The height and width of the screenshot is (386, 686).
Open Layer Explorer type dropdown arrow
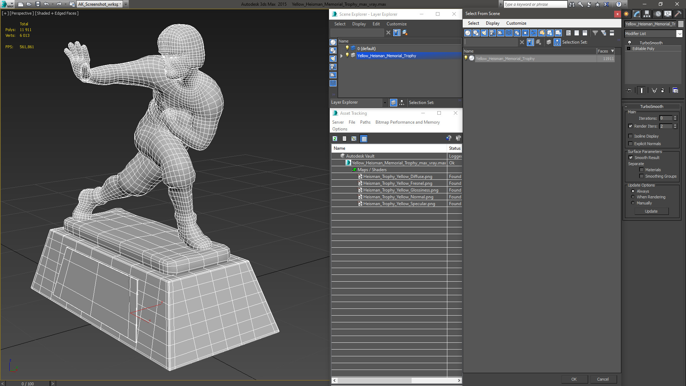tap(385, 103)
